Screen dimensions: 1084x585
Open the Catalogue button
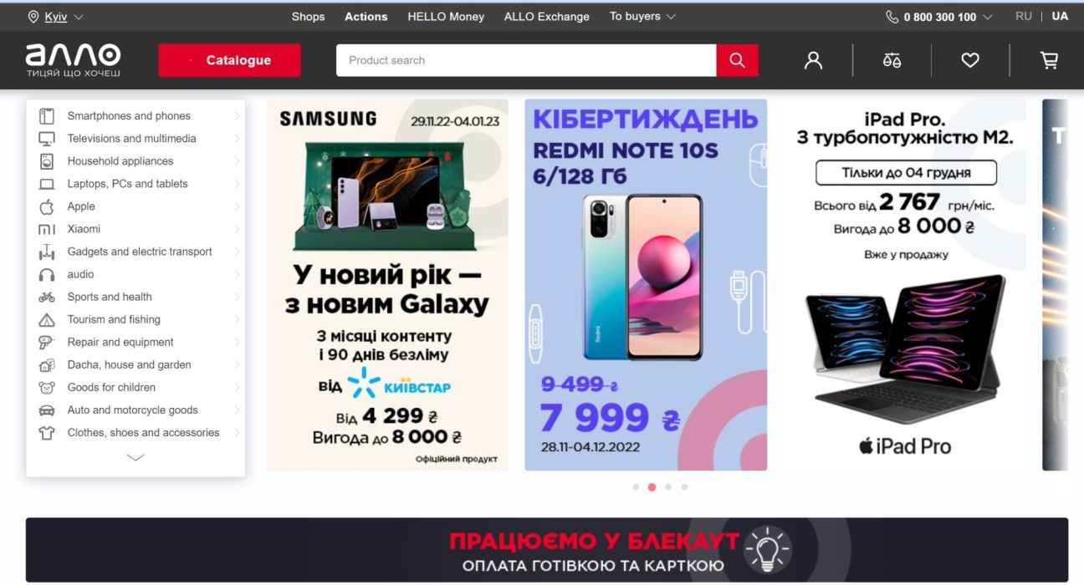[229, 60]
